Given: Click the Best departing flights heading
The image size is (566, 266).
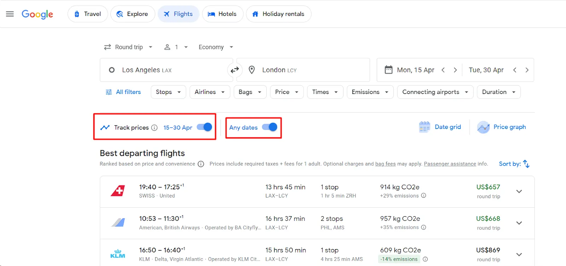Looking at the screenshot, I should (142, 153).
